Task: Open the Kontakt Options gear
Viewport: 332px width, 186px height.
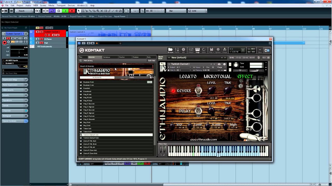Action: [218, 50]
